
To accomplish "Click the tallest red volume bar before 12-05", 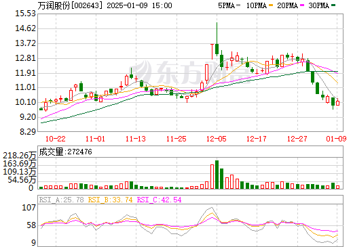I will (212, 177).
